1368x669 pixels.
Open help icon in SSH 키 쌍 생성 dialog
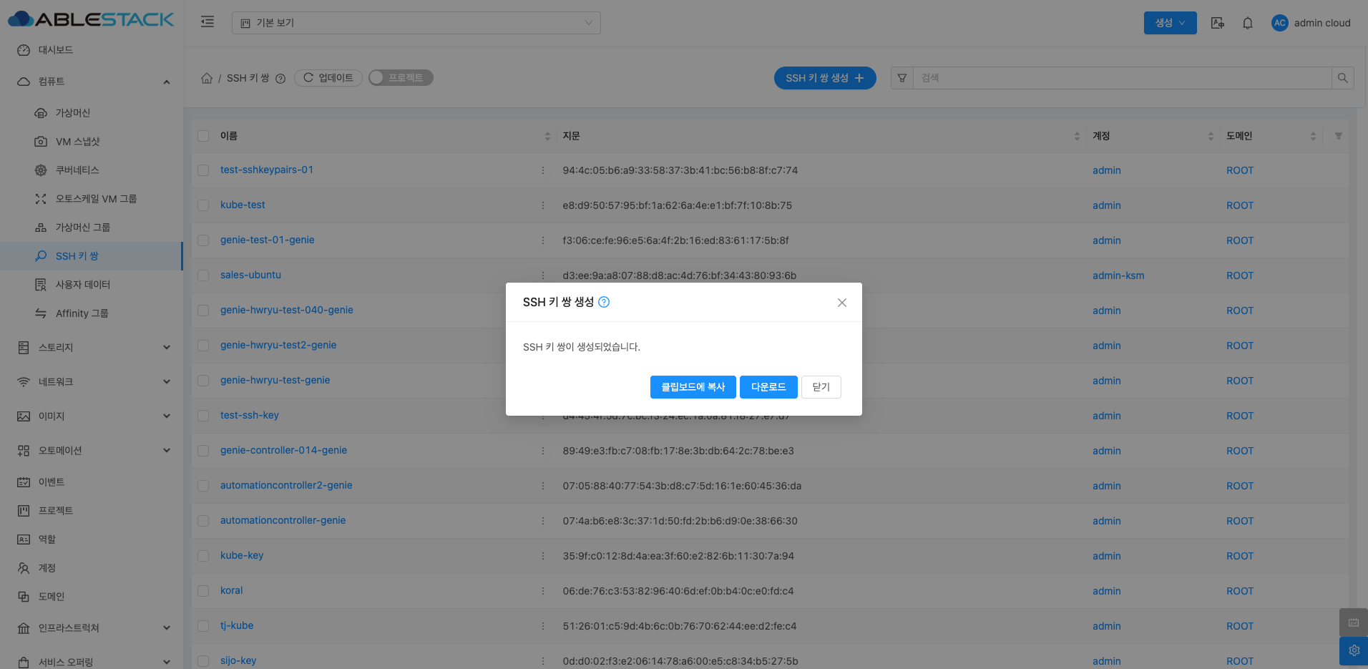pos(604,302)
